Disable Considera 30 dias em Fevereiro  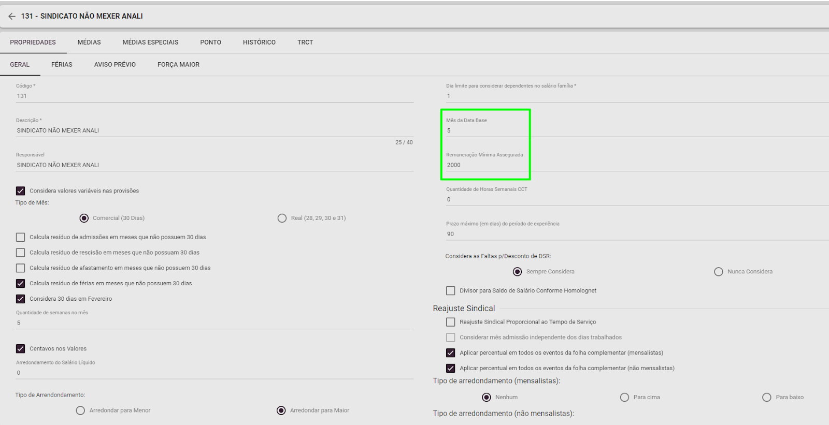(x=21, y=299)
